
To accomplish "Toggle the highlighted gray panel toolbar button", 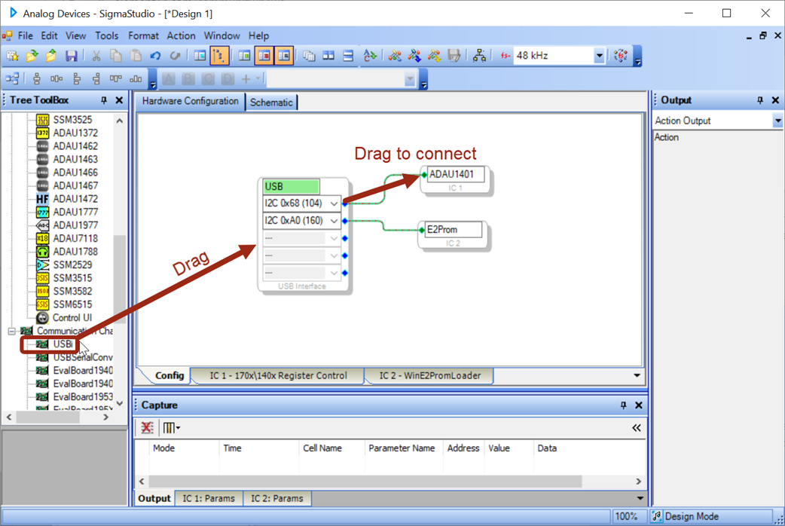I will (x=284, y=56).
